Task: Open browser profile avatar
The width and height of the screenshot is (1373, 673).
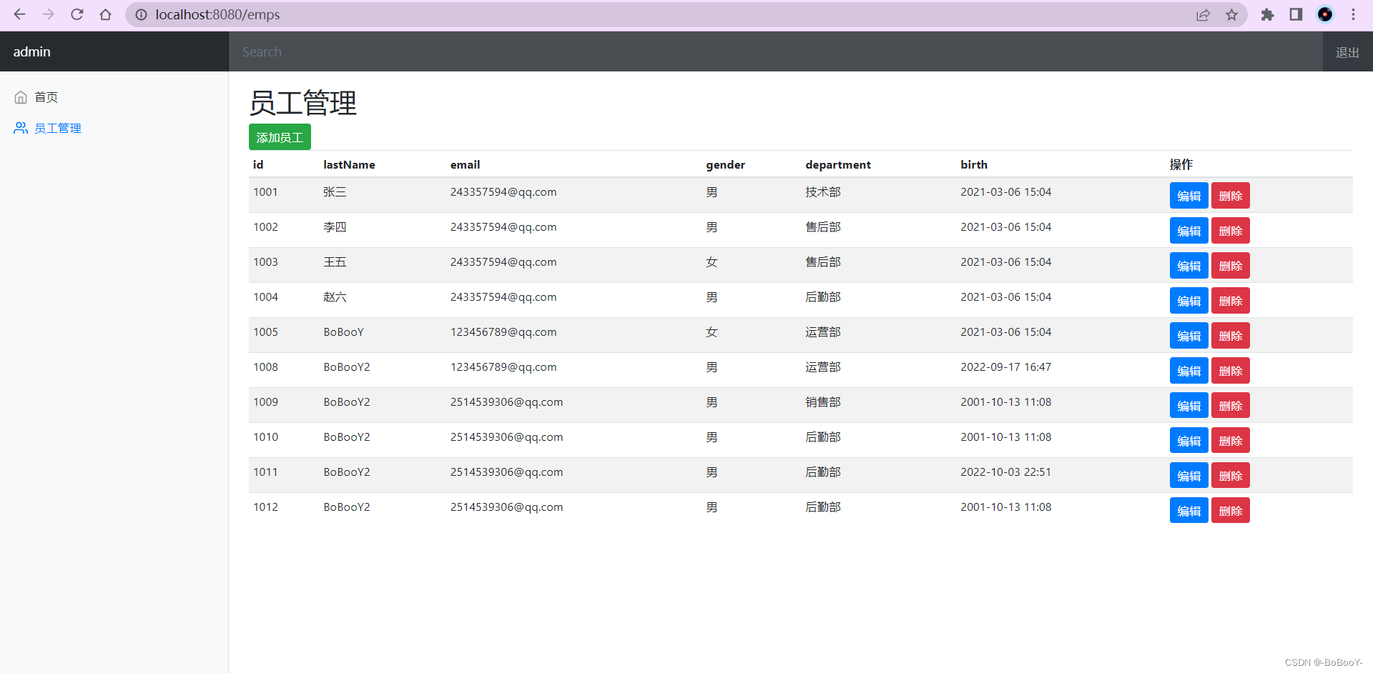Action: 1325,14
